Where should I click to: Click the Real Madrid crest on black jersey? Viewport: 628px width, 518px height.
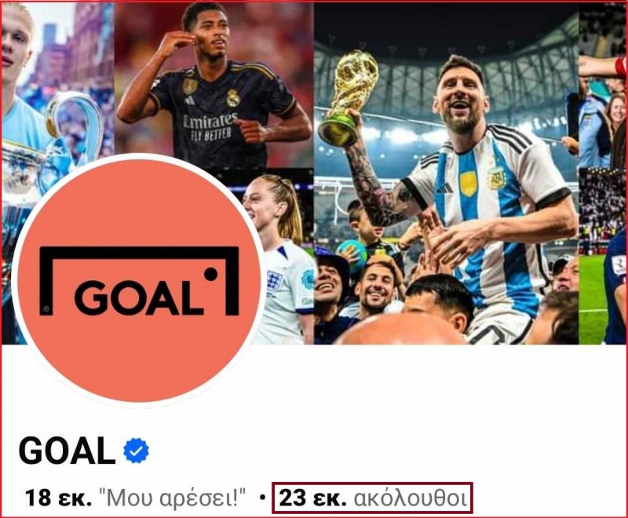click(x=232, y=98)
